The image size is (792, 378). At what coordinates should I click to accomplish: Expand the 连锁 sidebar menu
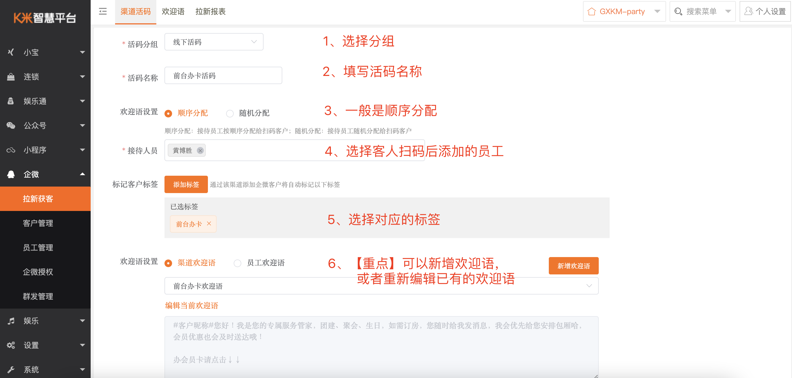pyautogui.click(x=83, y=76)
